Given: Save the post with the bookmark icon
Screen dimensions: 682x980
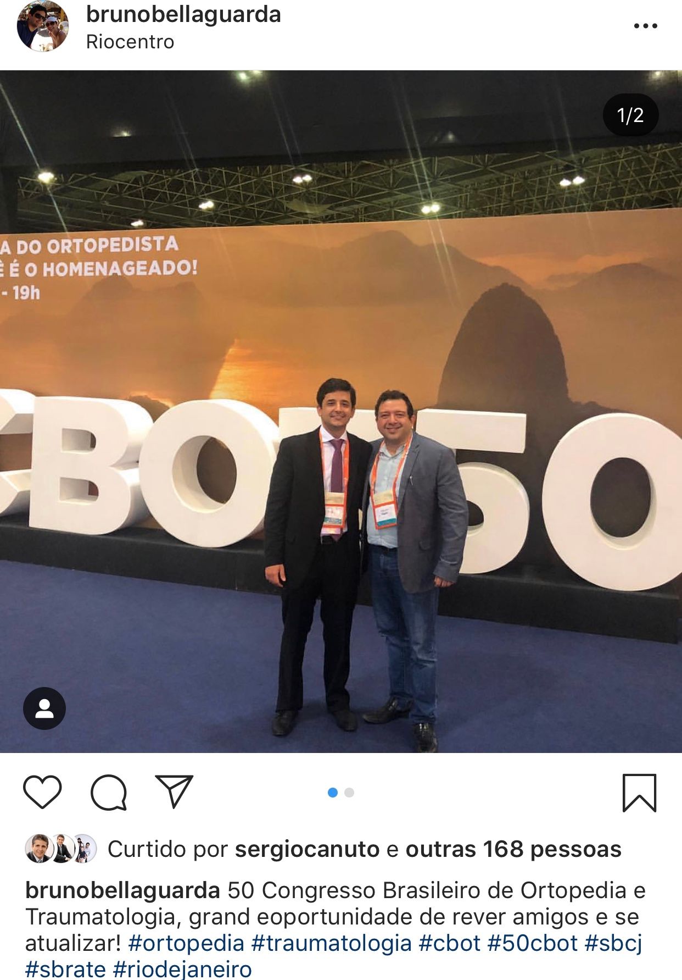Looking at the screenshot, I should click(639, 793).
